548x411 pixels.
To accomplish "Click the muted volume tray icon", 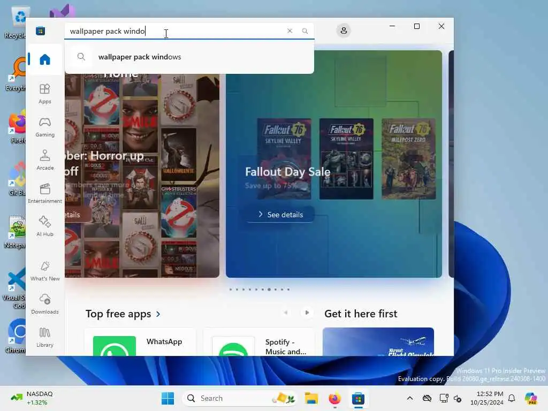I will 458,398.
